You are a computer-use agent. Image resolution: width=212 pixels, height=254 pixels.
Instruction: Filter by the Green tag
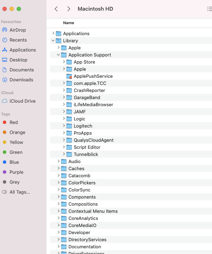pos(16,152)
